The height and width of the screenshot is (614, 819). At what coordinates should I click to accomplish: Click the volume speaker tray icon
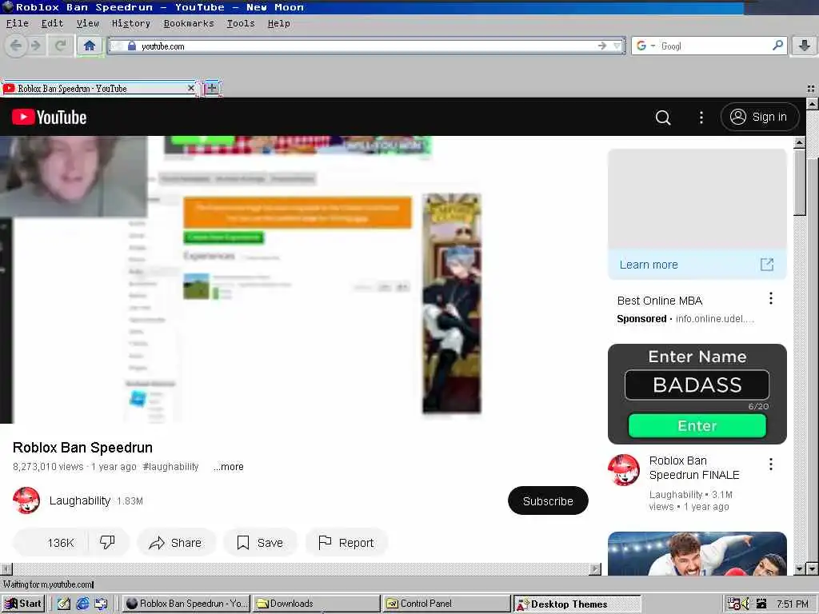[745, 604]
